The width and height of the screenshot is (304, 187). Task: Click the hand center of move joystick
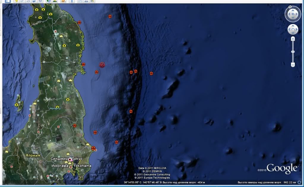pyautogui.click(x=293, y=29)
